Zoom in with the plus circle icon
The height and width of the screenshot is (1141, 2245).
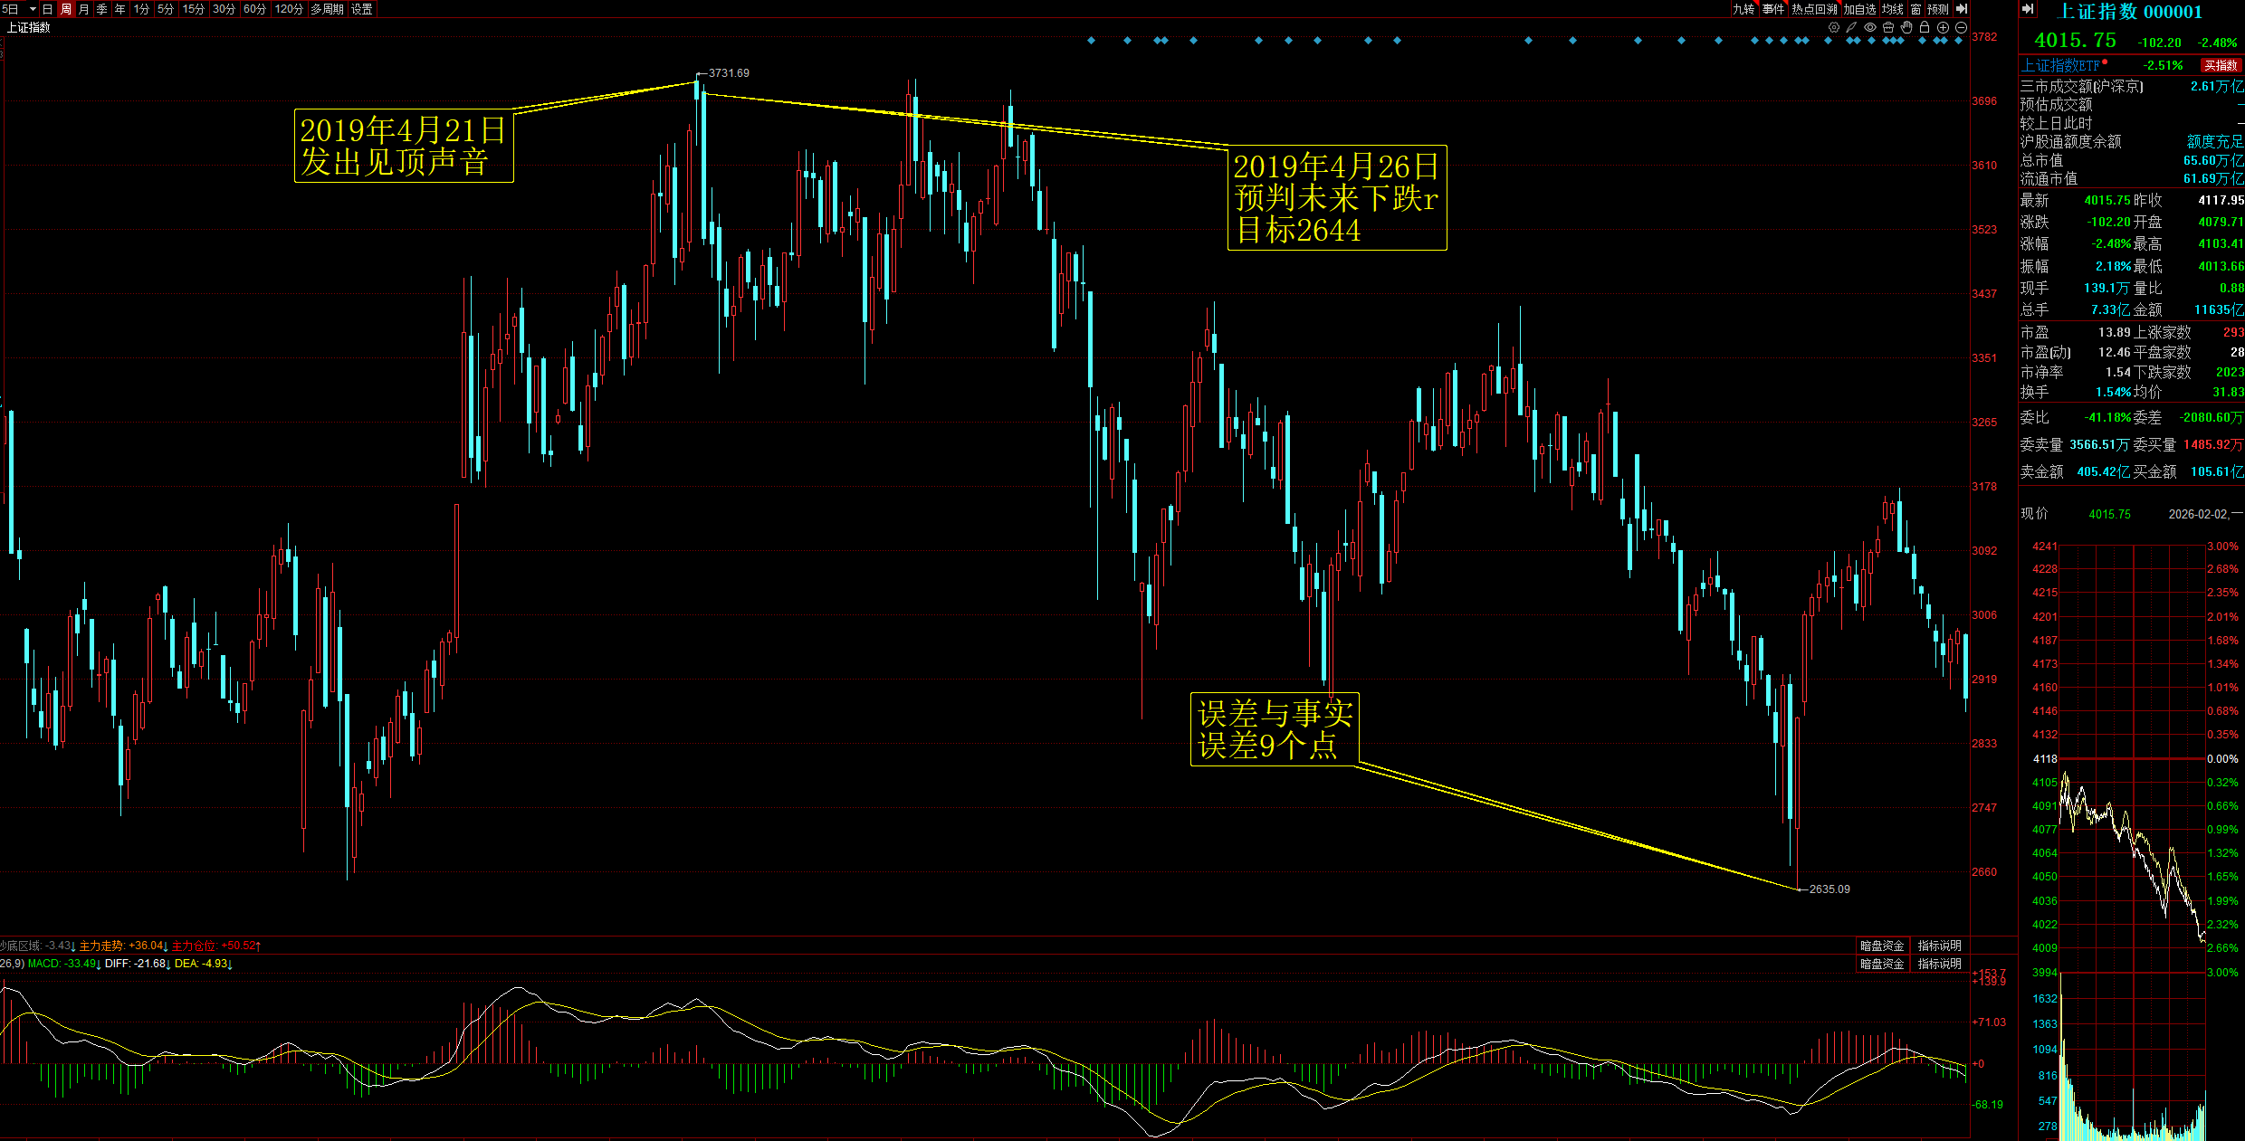click(1943, 27)
